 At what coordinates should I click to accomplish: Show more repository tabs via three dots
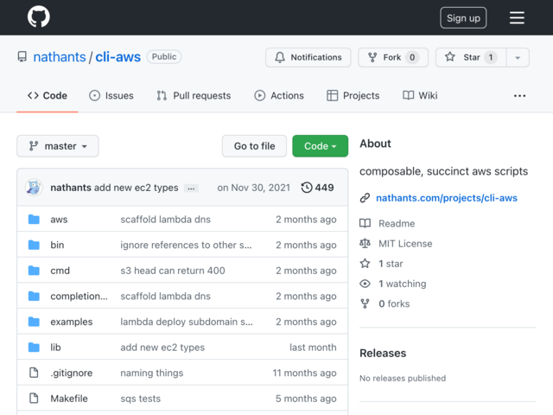[519, 96]
